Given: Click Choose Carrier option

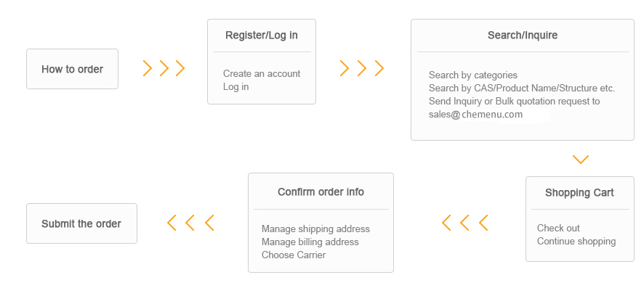Looking at the screenshot, I should pyautogui.click(x=293, y=255).
